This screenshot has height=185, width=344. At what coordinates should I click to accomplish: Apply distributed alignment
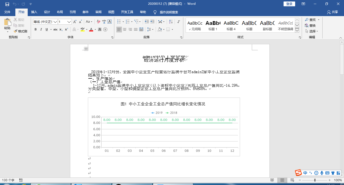pos(141,29)
